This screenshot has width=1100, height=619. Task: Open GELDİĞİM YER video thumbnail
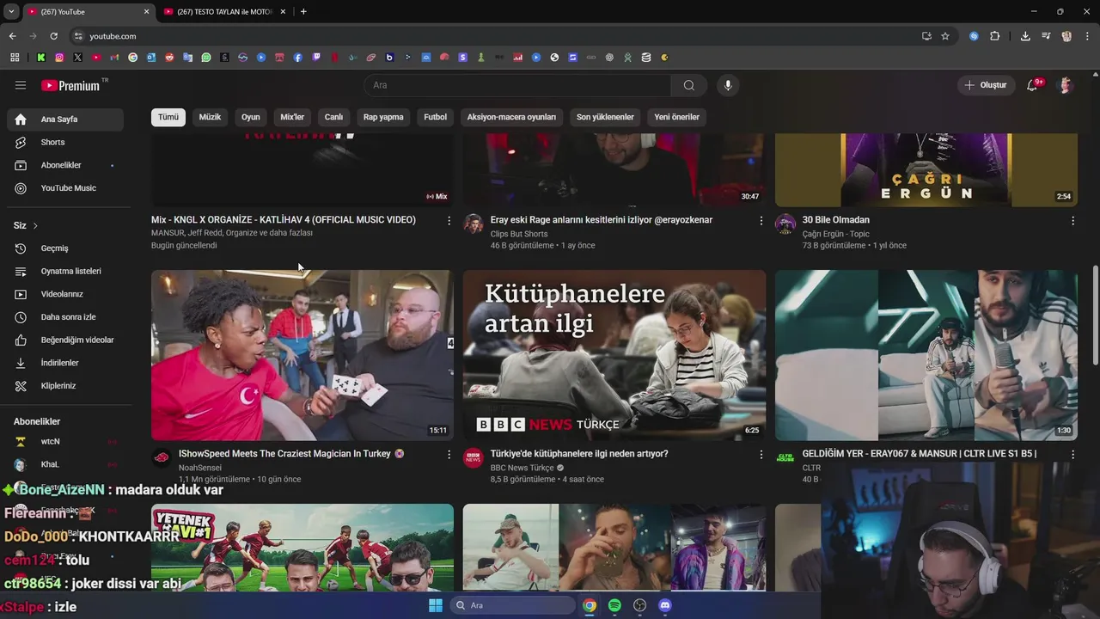[x=926, y=355]
